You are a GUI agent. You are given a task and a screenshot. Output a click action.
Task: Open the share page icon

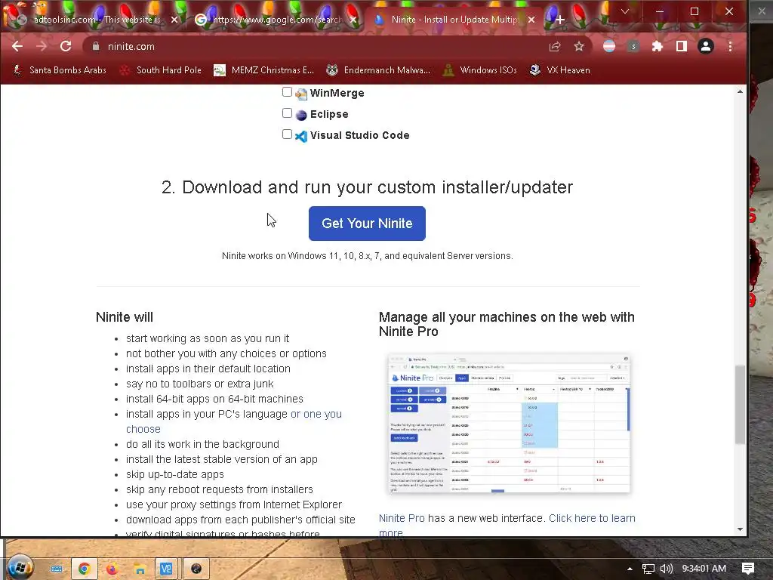click(555, 46)
